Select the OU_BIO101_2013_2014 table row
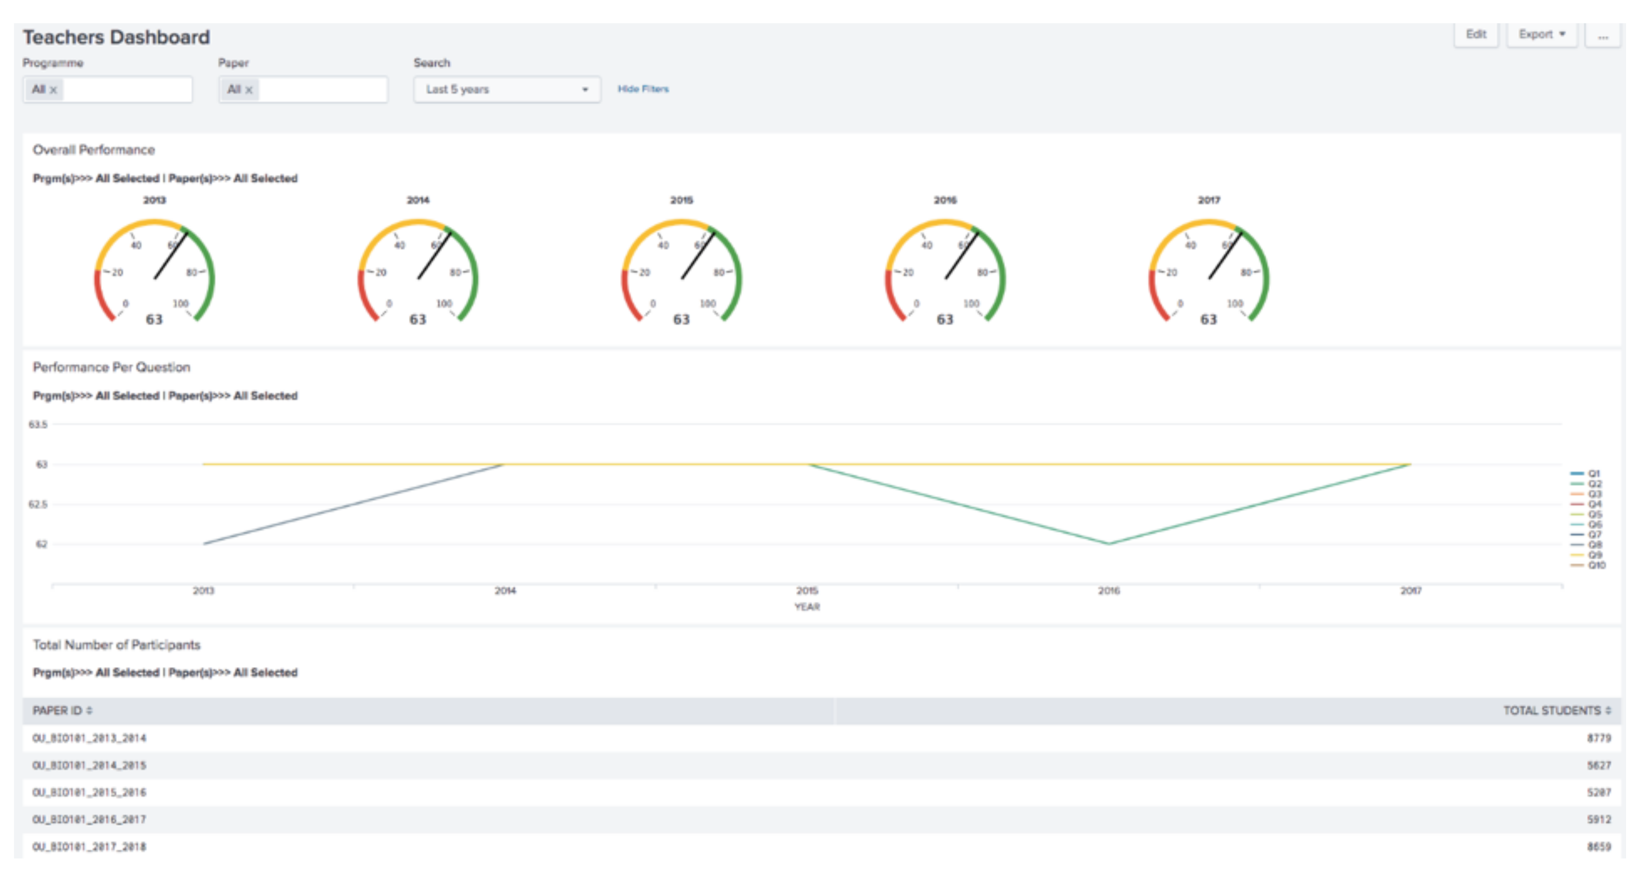1648x873 pixels. coord(89,738)
